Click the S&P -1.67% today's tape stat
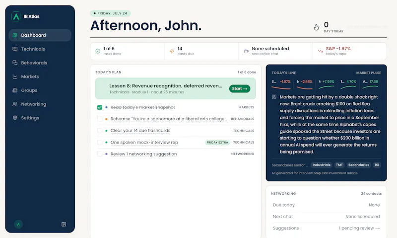Image resolution: width=397 pixels, height=238 pixels. [350, 51]
